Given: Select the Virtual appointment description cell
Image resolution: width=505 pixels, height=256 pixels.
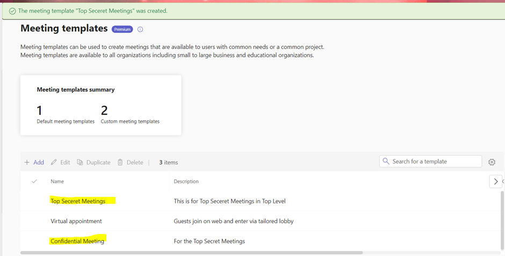Looking at the screenshot, I should (234, 221).
